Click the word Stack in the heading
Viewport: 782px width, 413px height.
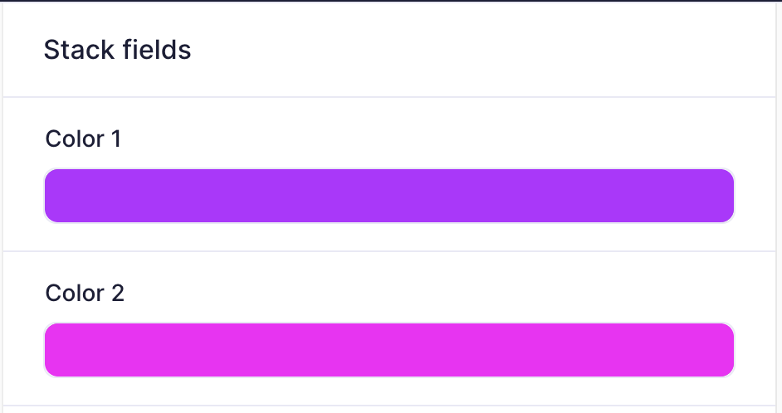click(80, 50)
